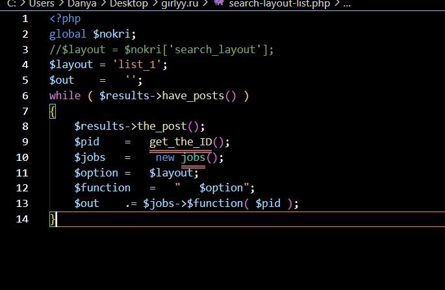Click the the_post method call

click(x=162, y=126)
